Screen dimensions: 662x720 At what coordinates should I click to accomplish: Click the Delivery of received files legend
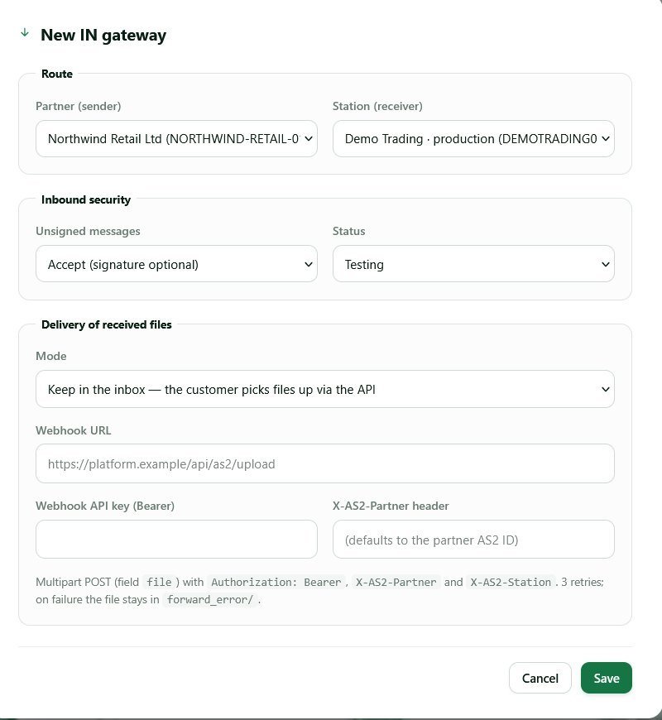[x=107, y=324]
